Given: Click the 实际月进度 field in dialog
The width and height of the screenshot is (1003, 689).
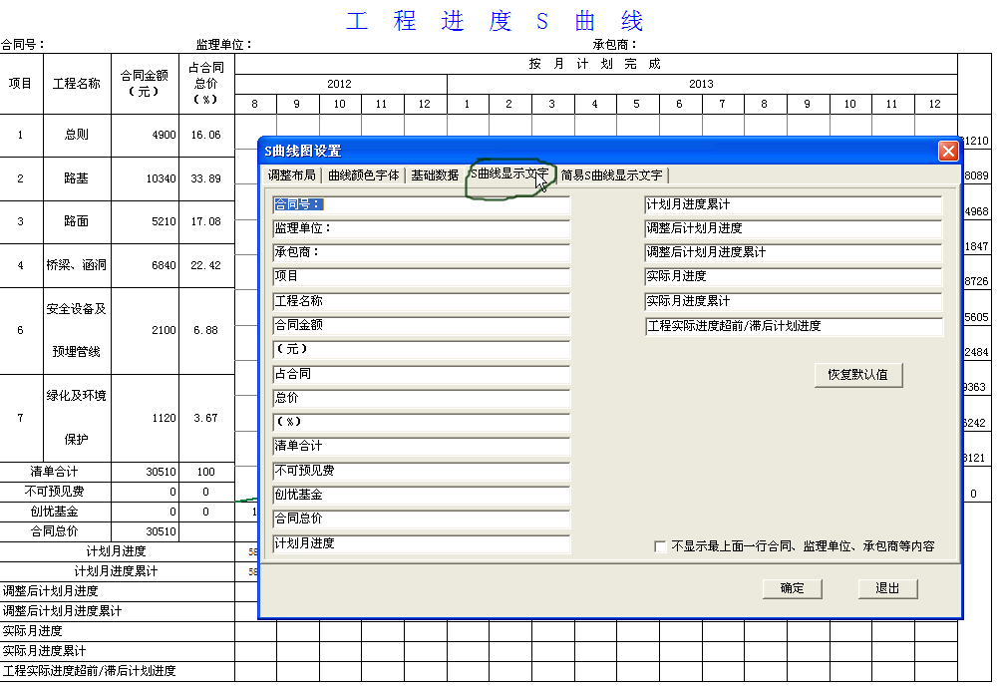Looking at the screenshot, I should point(794,277).
